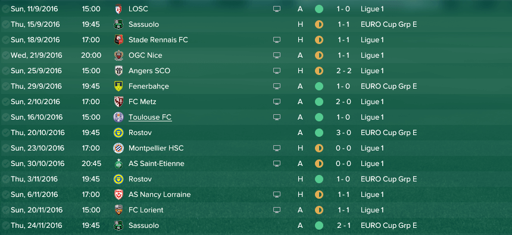Click the TV broadcast icon for FC Lorient
This screenshot has width=512, height=235.
click(277, 210)
